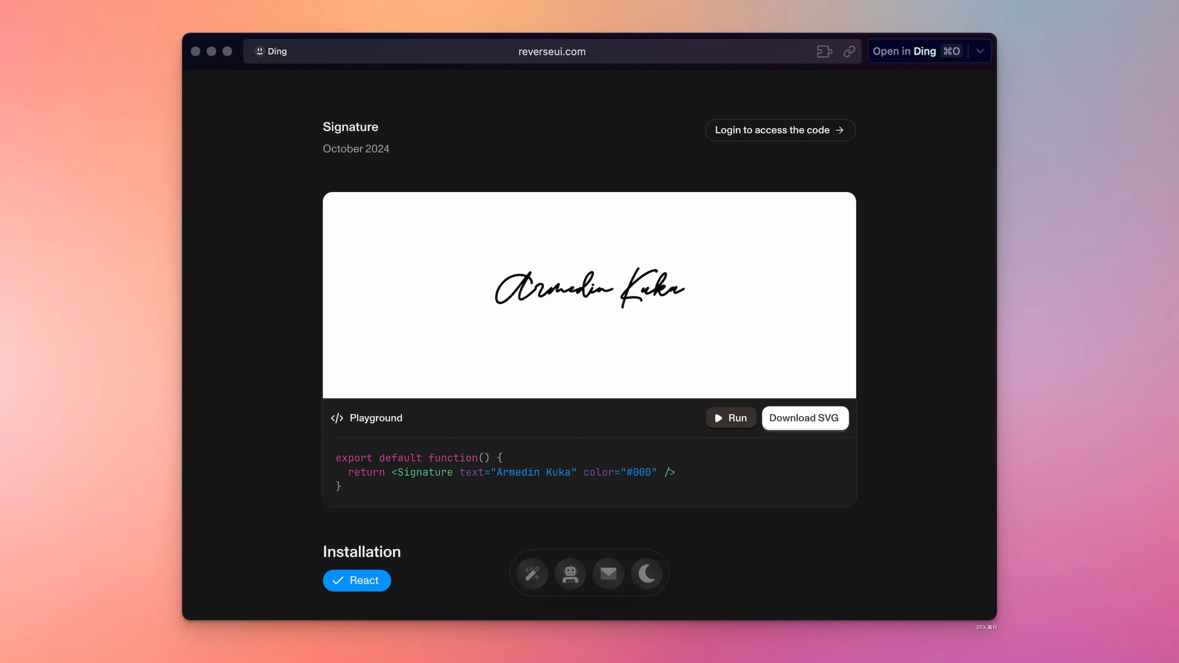Select the Playground tab
The image size is (1179, 663).
tap(366, 418)
